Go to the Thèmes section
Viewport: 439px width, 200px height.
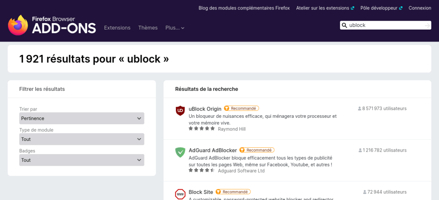pos(148,28)
